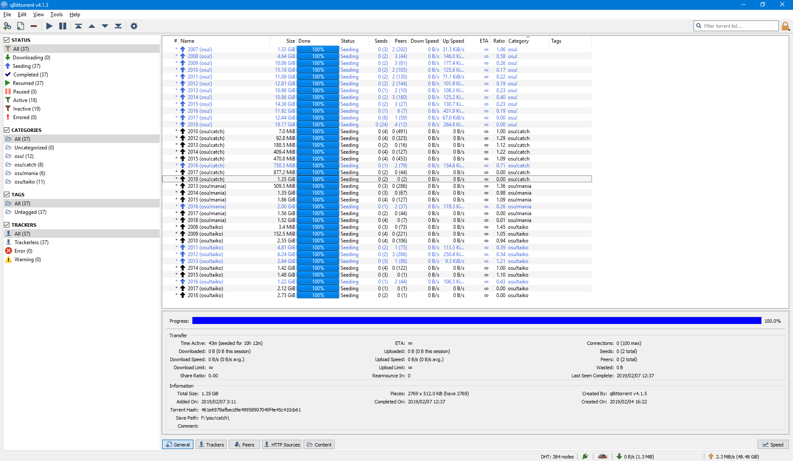Toggle the TRACKERS filter checkbox
This screenshot has width=793, height=461.
7,225
